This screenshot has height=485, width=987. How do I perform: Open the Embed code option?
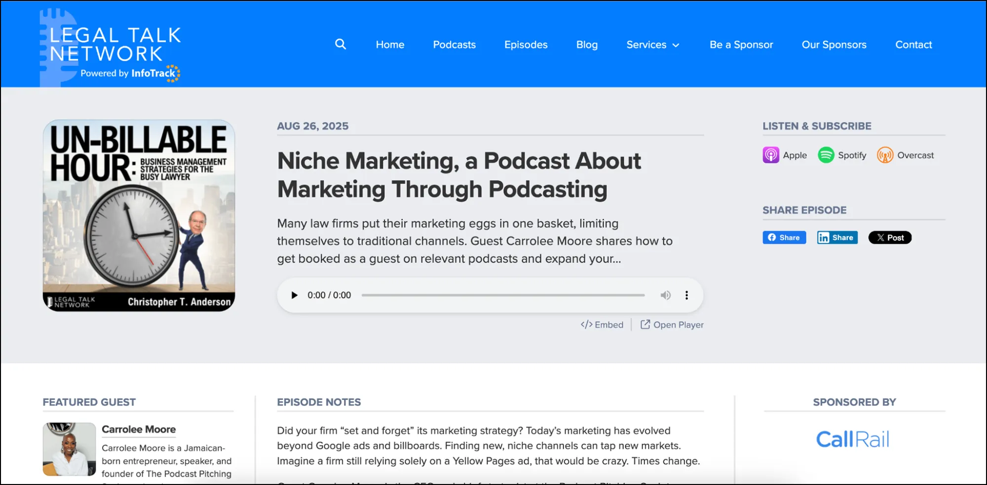(602, 324)
